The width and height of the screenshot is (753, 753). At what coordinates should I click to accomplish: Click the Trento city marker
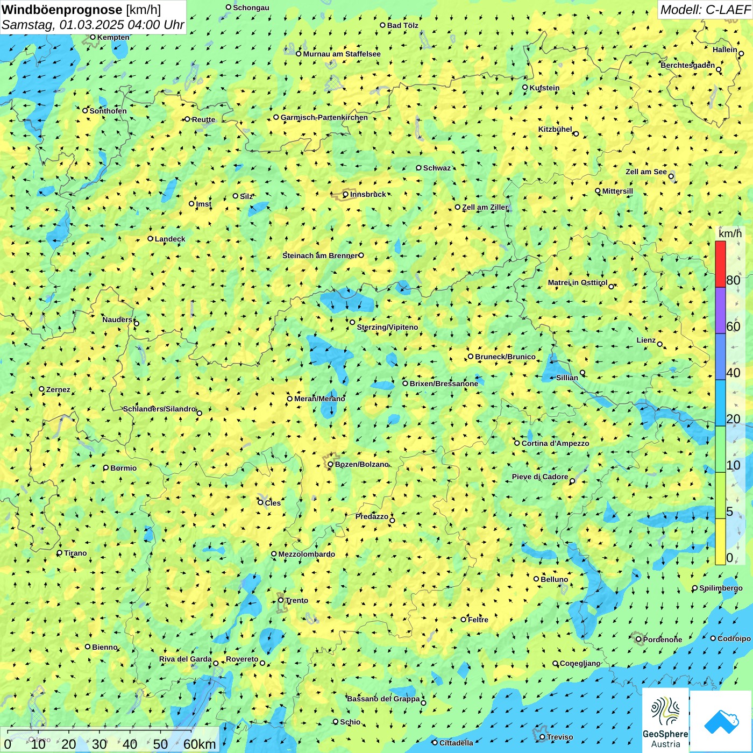point(281,600)
